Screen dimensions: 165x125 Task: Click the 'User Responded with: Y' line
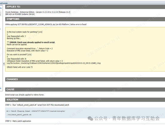pyautogui.click(x=16, y=36)
